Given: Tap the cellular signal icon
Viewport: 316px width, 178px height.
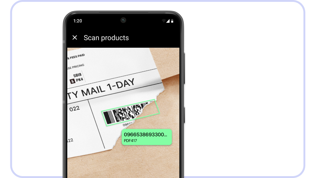Looking at the screenshot, I should pos(168,21).
